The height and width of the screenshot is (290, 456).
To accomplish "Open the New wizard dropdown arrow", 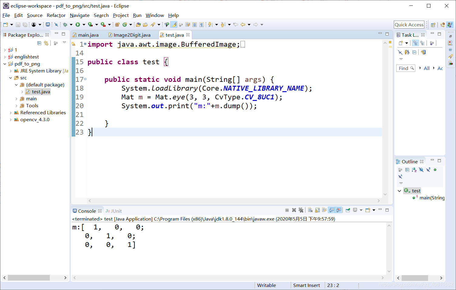I will pyautogui.click(x=11, y=25).
